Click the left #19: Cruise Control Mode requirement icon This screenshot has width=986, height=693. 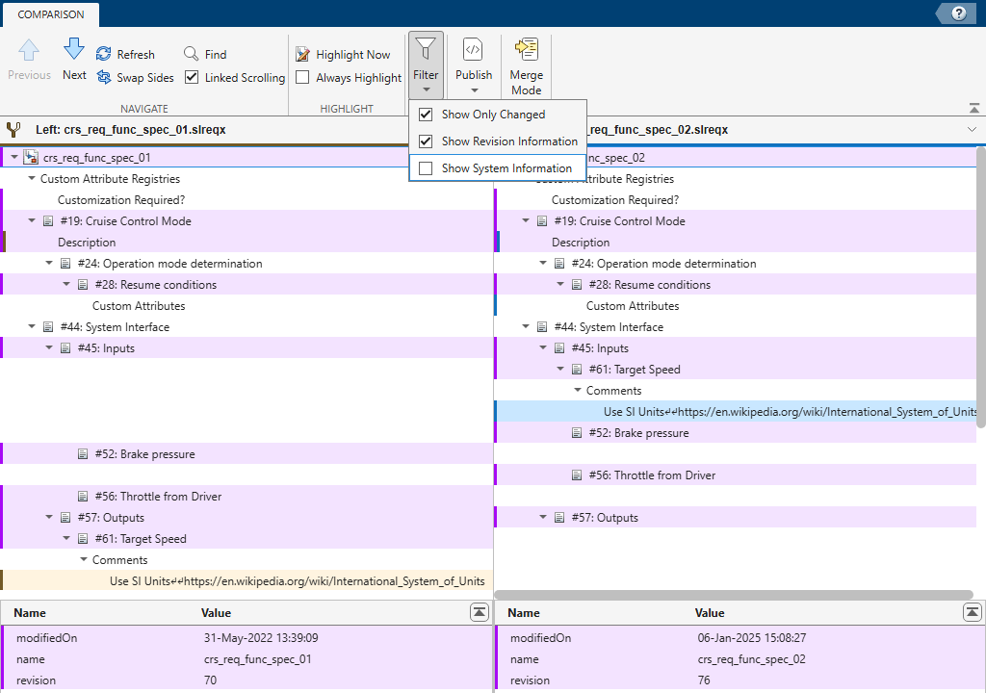click(x=48, y=221)
